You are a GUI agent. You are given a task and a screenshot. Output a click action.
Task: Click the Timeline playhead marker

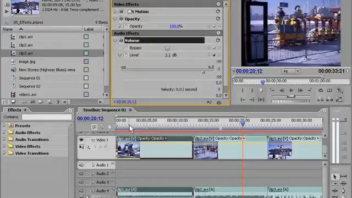(x=243, y=123)
